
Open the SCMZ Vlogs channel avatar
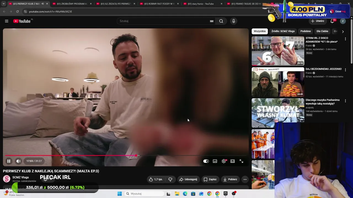point(7,179)
